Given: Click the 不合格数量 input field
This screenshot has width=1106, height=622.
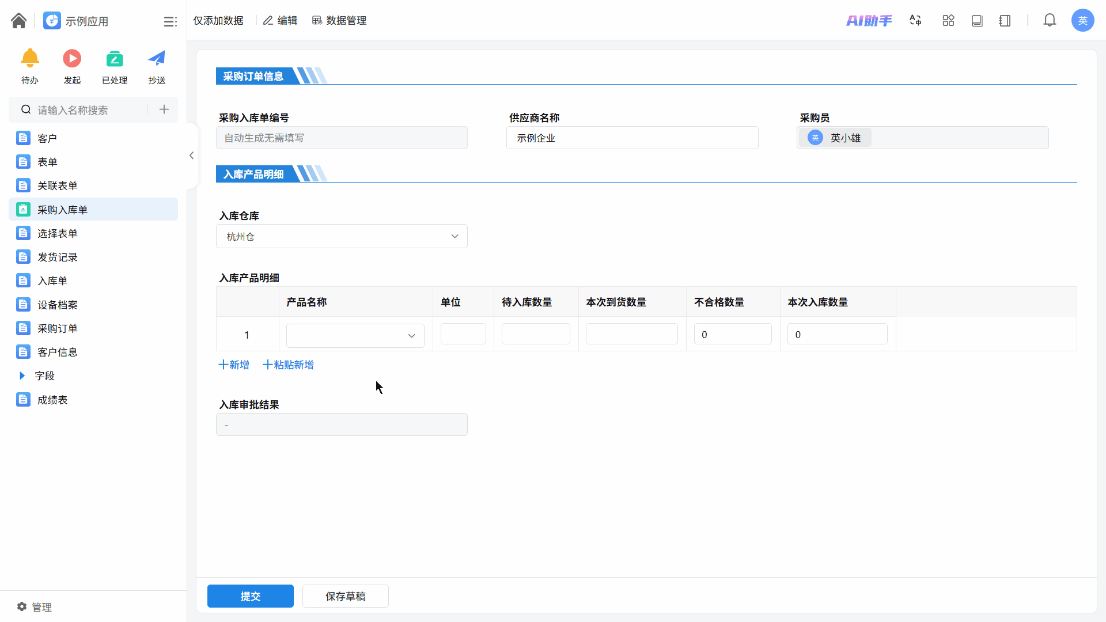Looking at the screenshot, I should pyautogui.click(x=733, y=334).
